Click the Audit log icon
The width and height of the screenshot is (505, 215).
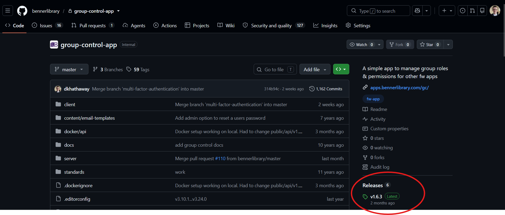365,167
